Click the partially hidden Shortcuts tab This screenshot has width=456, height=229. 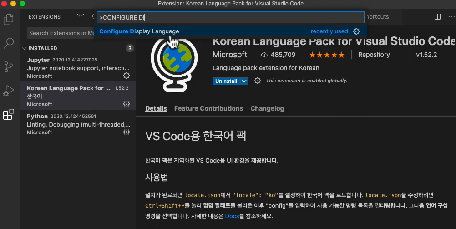click(x=377, y=16)
